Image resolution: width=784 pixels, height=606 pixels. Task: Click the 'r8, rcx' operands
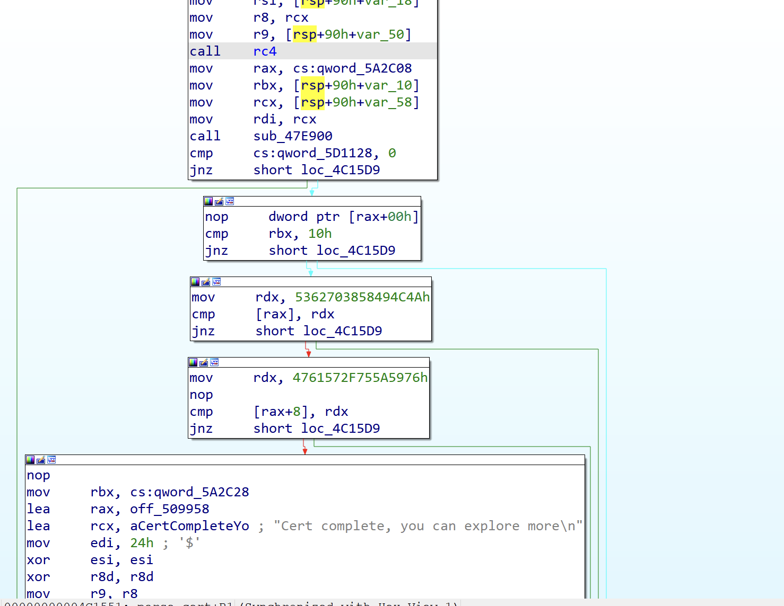(281, 17)
